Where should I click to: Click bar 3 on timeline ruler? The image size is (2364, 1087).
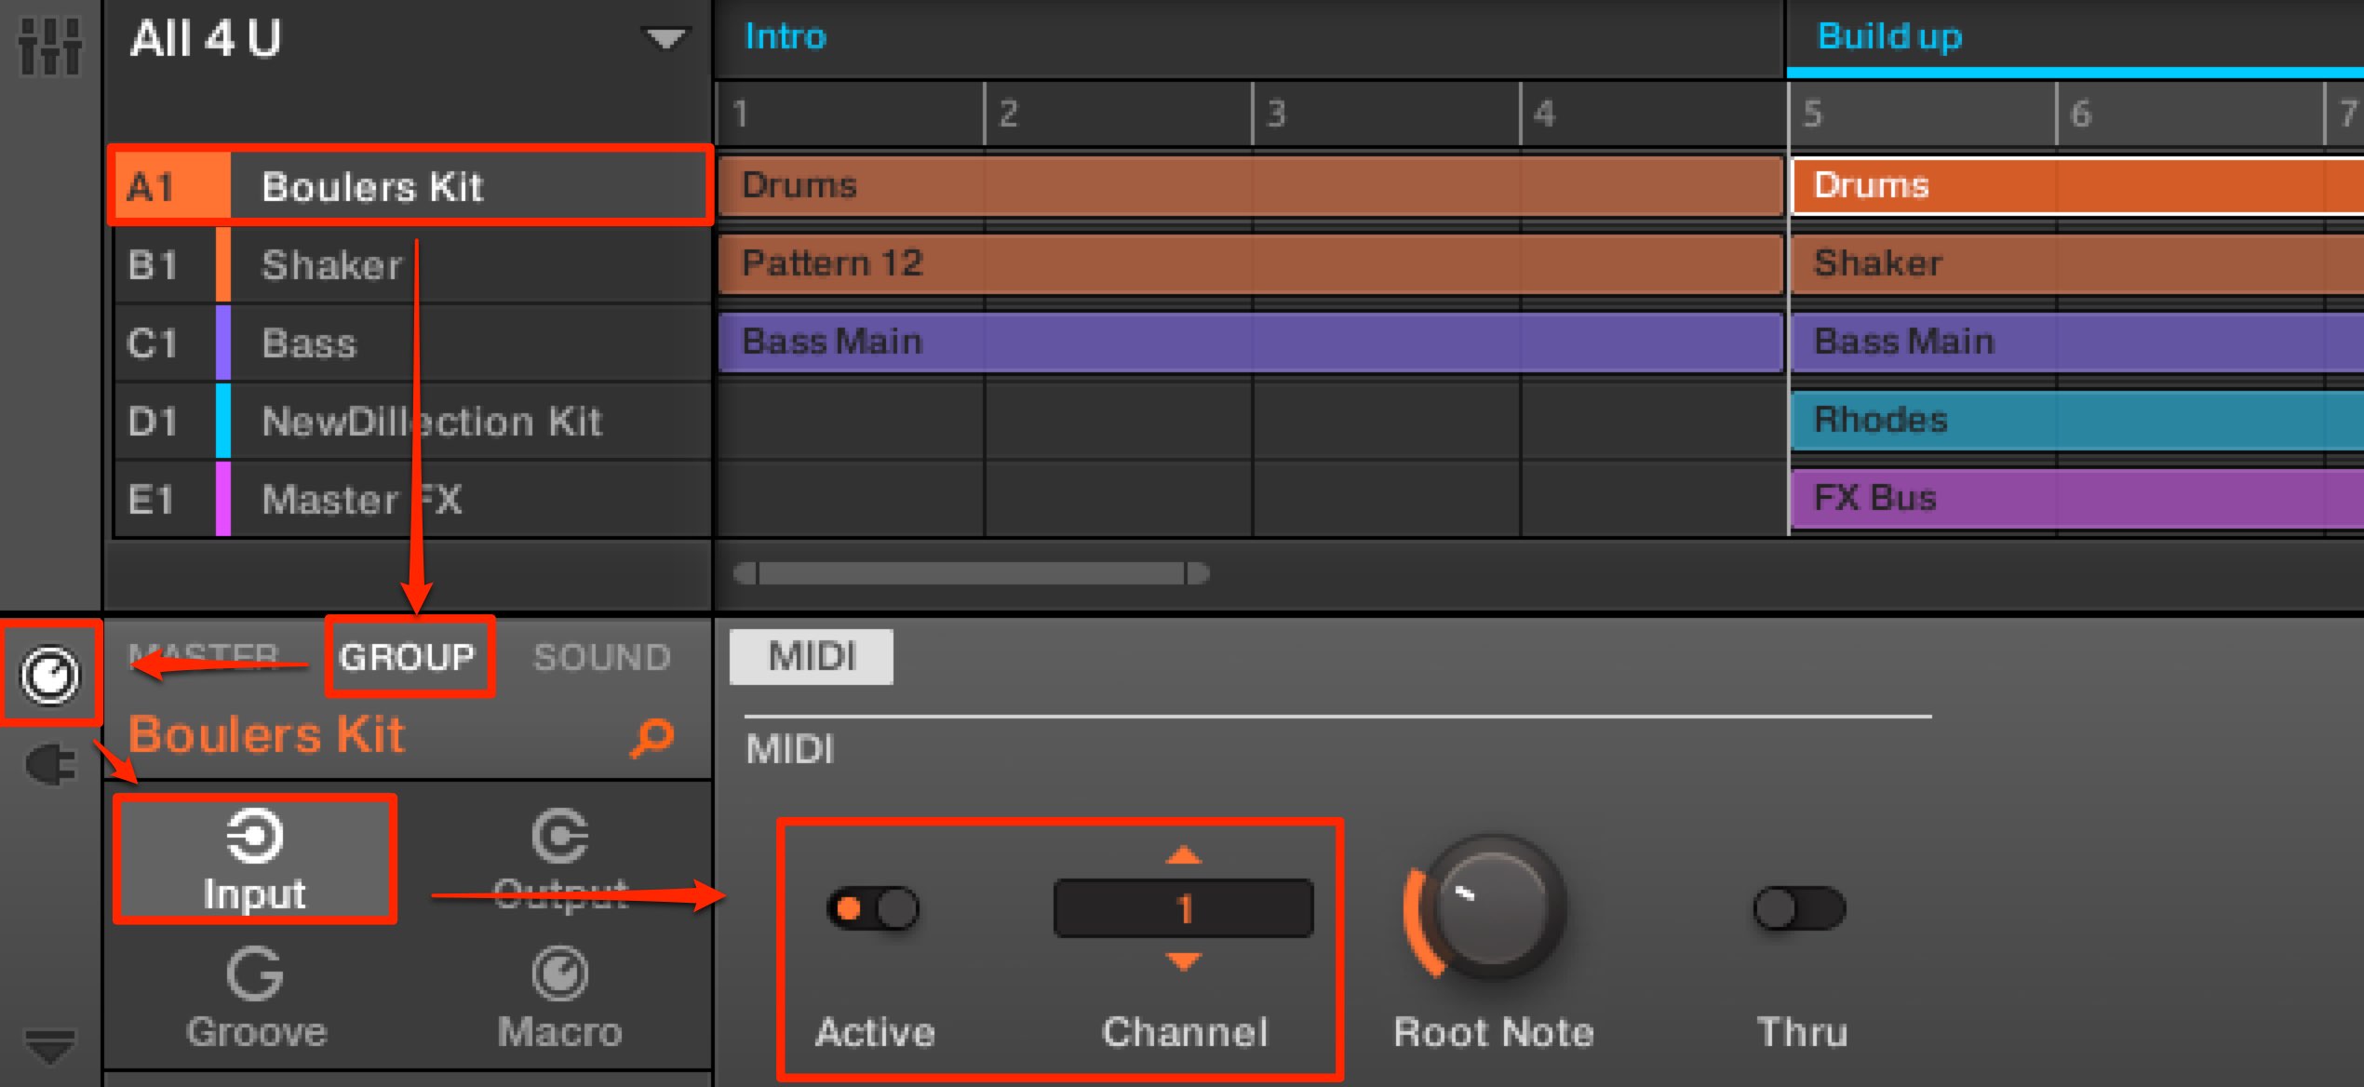click(1277, 114)
